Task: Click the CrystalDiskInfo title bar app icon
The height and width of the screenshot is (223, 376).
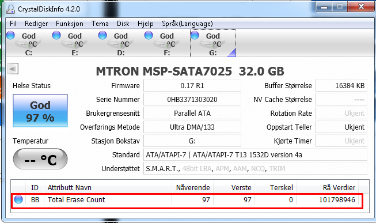Action: click(10, 9)
